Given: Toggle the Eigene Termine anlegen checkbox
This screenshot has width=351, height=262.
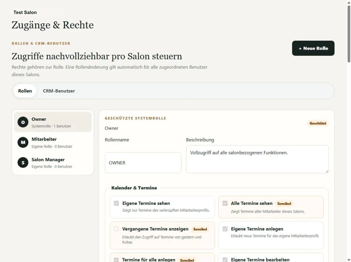Looking at the screenshot, I should point(225,229).
